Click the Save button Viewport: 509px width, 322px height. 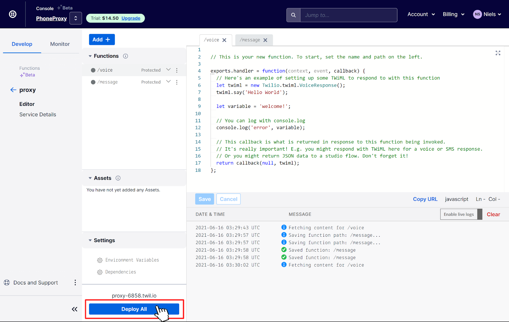[205, 199]
